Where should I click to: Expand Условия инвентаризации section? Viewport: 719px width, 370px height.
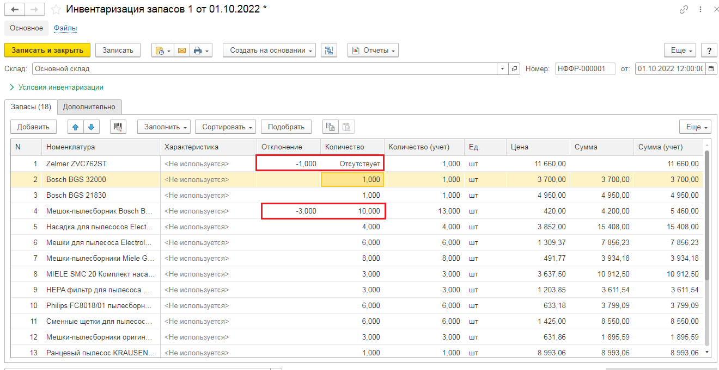pyautogui.click(x=57, y=87)
